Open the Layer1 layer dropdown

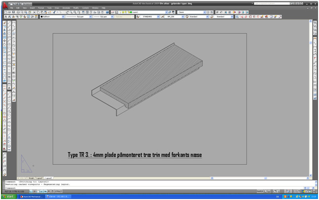tap(167, 12)
